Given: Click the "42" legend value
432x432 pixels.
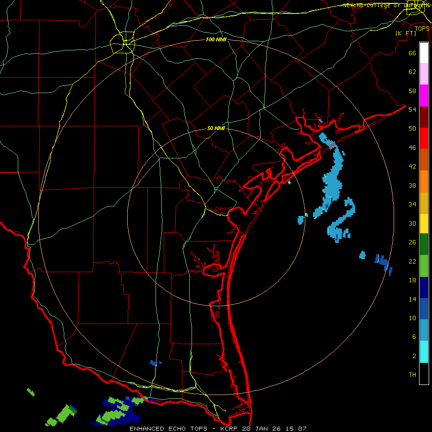Looking at the screenshot, I should click(x=412, y=167).
